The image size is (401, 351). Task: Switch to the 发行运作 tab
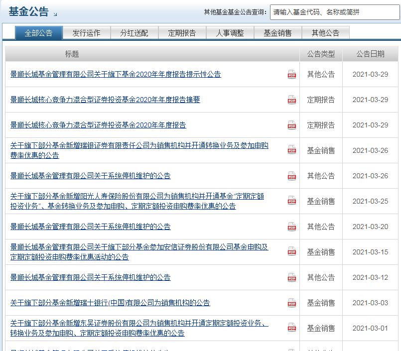pos(86,33)
